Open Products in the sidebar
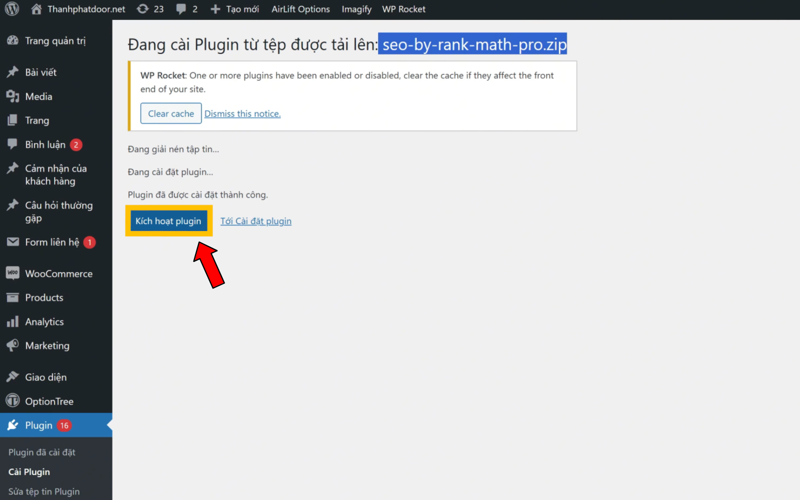Screen dimensions: 800x500 point(44,297)
